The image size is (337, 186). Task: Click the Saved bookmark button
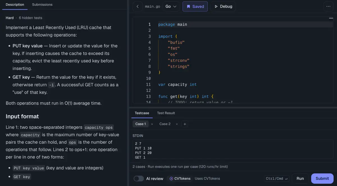[195, 6]
